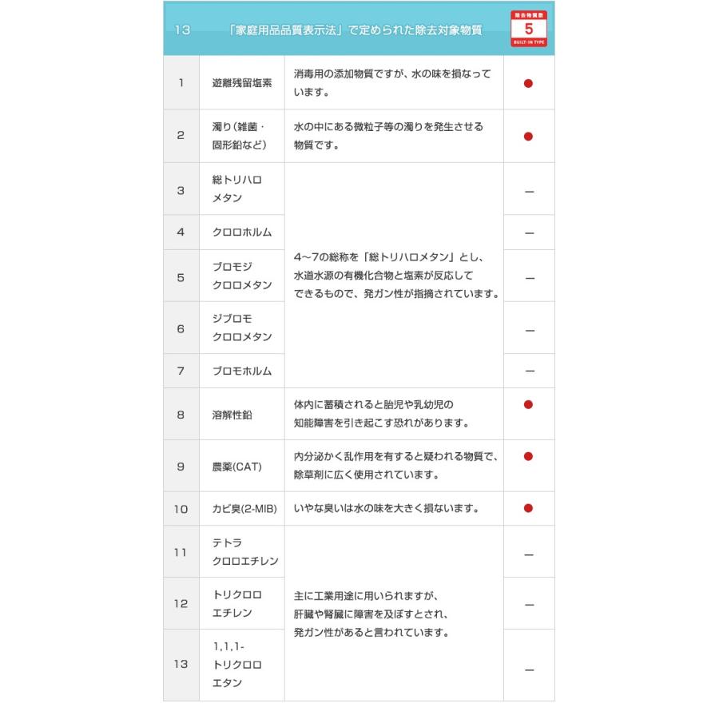Select the ブロモジクロロメタン name cell
The height and width of the screenshot is (719, 719).
click(x=242, y=276)
